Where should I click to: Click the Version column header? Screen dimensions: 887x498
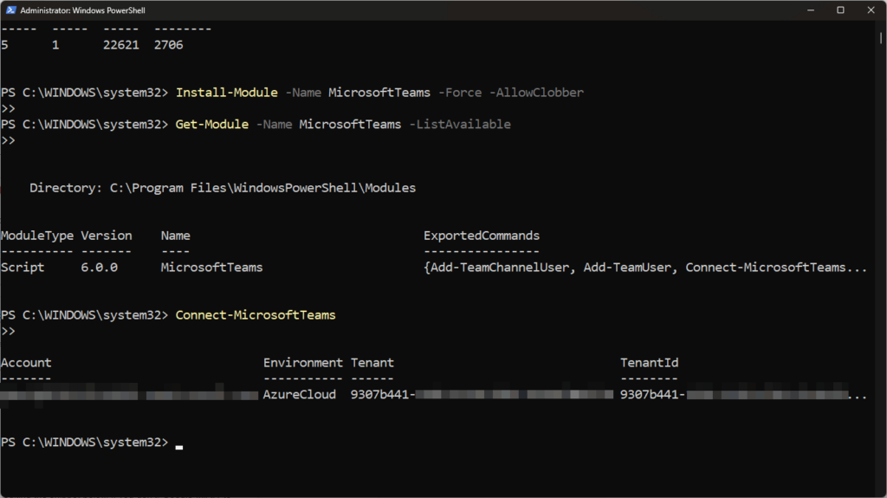click(x=107, y=236)
